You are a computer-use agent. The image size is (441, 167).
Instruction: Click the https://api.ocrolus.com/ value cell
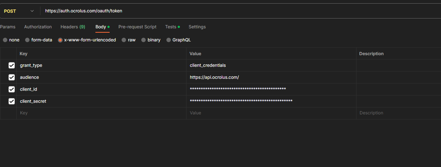tap(271, 77)
